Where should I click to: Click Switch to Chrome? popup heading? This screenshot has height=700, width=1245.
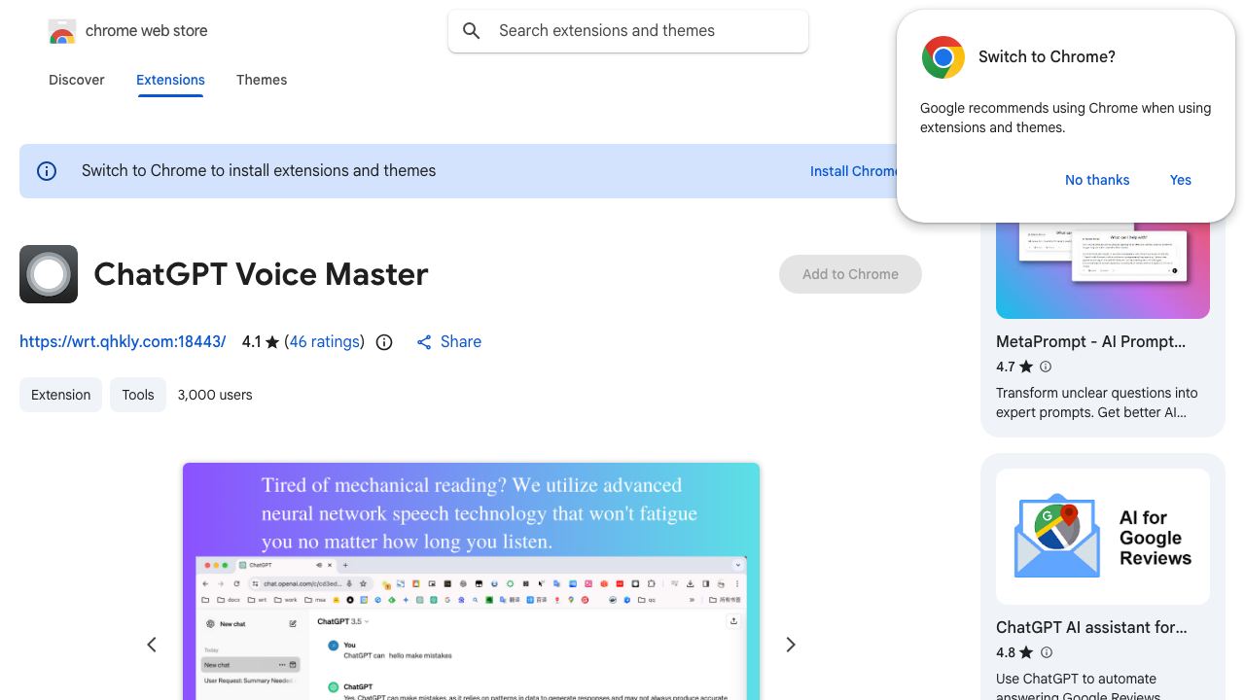(x=1047, y=57)
